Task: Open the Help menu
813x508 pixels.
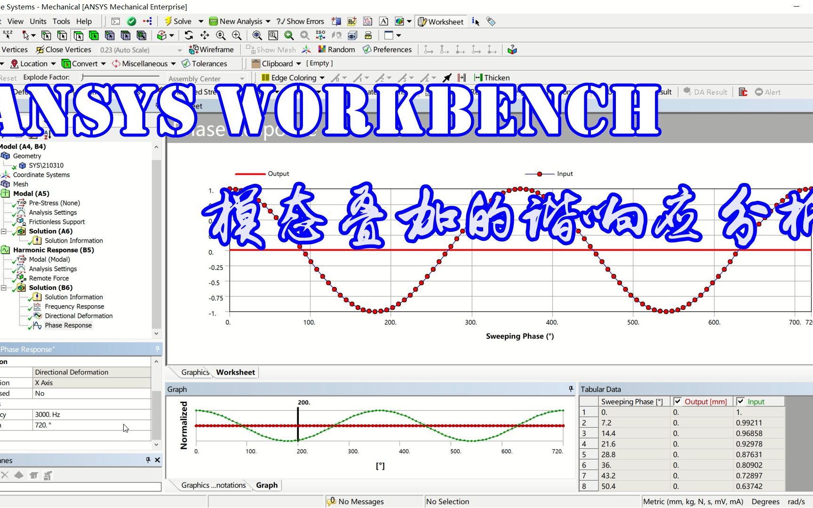Action: click(84, 21)
